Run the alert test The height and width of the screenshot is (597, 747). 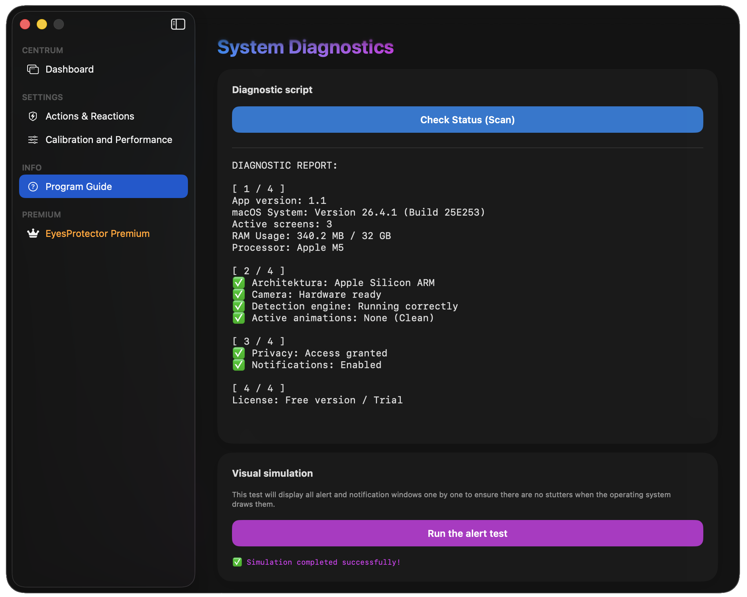[467, 533]
